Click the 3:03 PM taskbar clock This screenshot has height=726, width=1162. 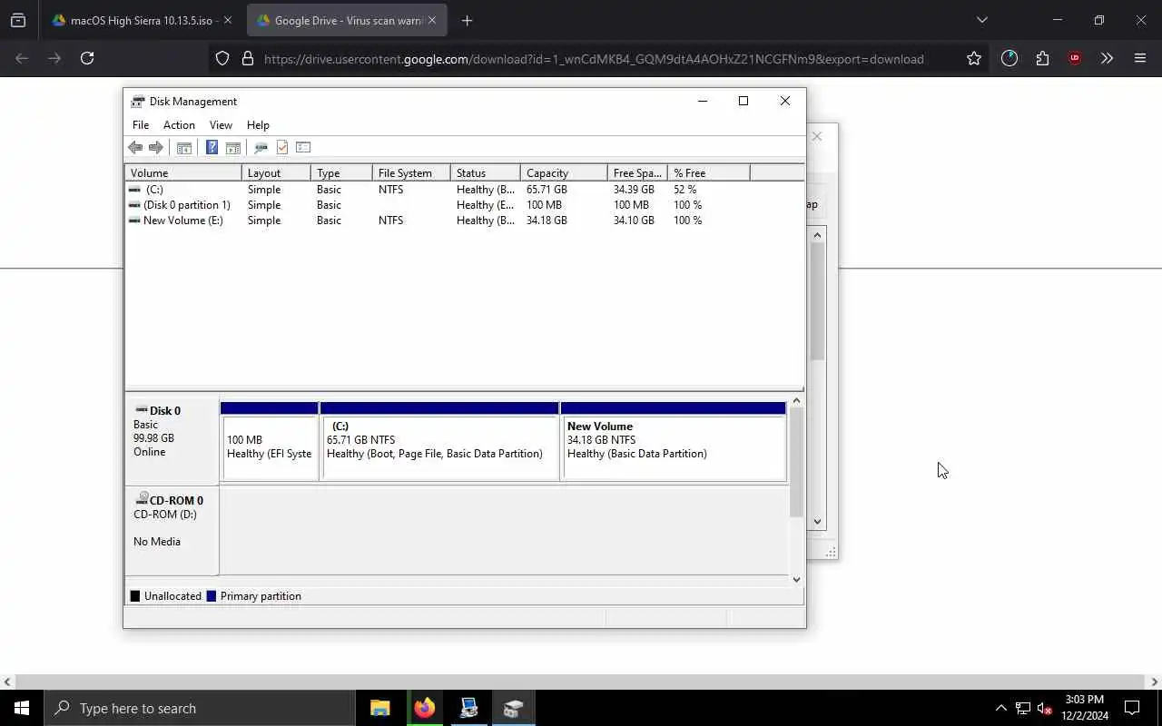coord(1085,708)
